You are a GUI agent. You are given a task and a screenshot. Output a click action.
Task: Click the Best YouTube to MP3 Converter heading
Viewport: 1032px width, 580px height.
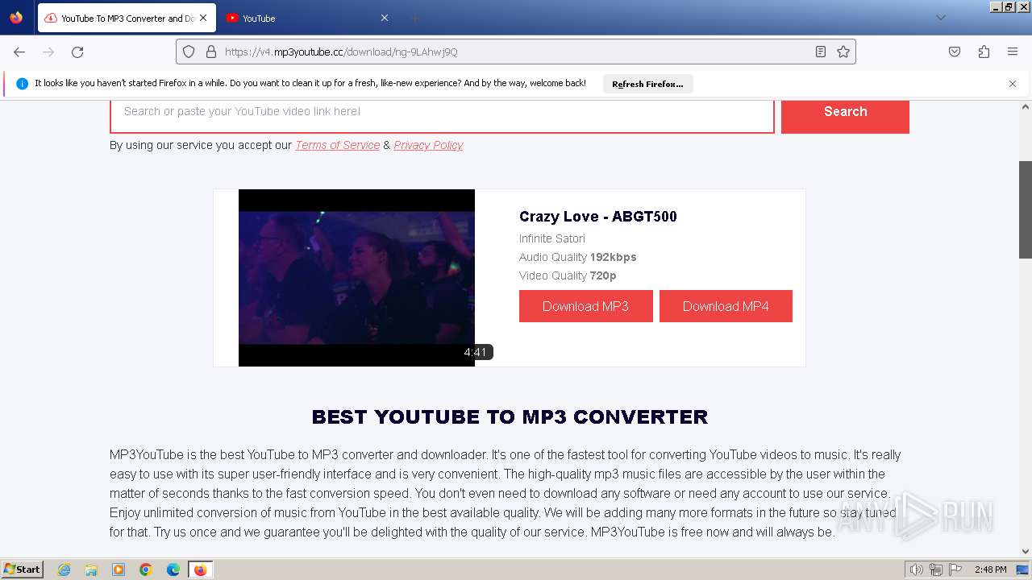click(x=510, y=417)
